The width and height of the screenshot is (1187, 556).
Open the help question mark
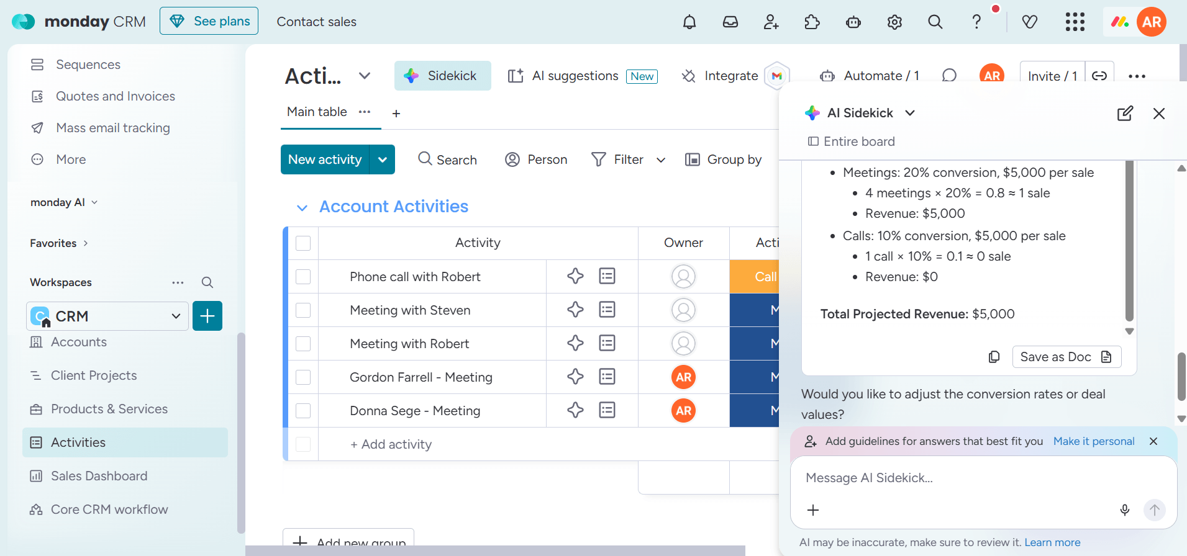(976, 22)
